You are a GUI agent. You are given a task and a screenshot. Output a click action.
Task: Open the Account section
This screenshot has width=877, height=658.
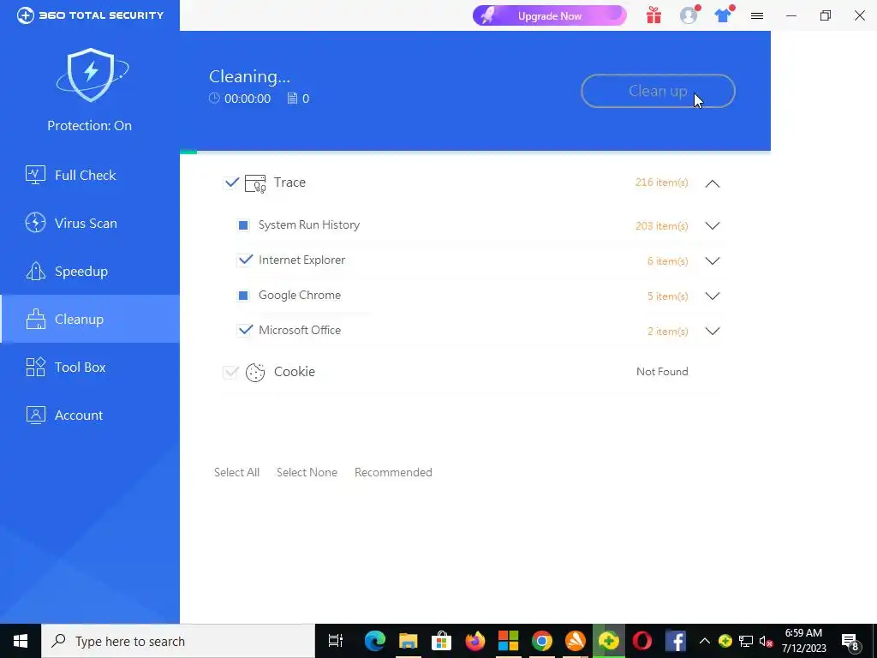click(x=89, y=416)
